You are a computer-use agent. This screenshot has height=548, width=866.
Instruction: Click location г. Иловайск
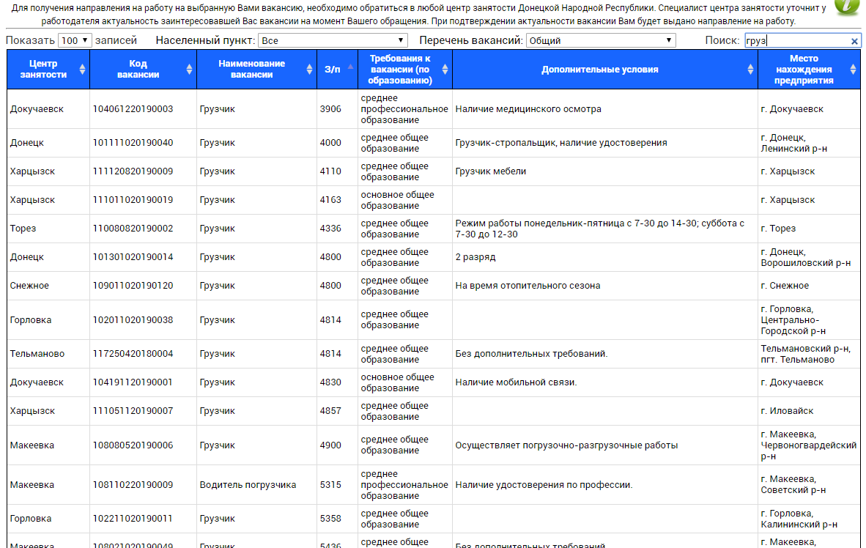787,411
